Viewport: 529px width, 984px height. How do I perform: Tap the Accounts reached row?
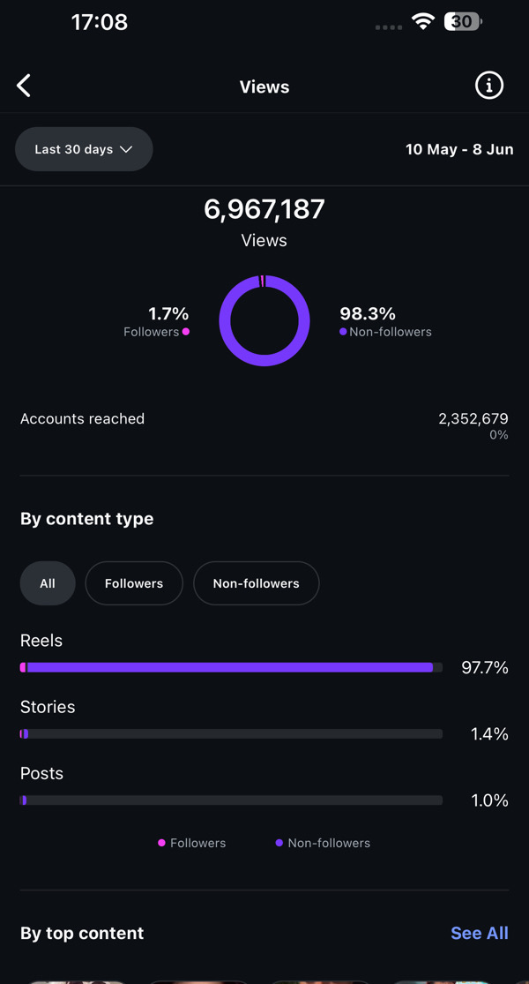tap(264, 425)
